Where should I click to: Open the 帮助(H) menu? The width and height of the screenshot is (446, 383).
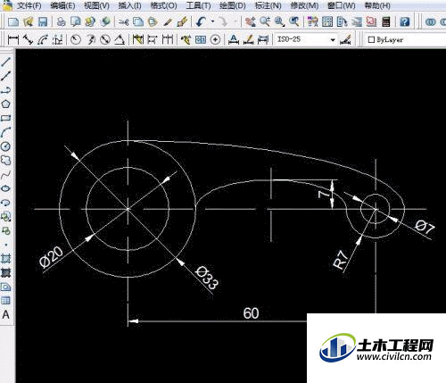click(x=377, y=5)
